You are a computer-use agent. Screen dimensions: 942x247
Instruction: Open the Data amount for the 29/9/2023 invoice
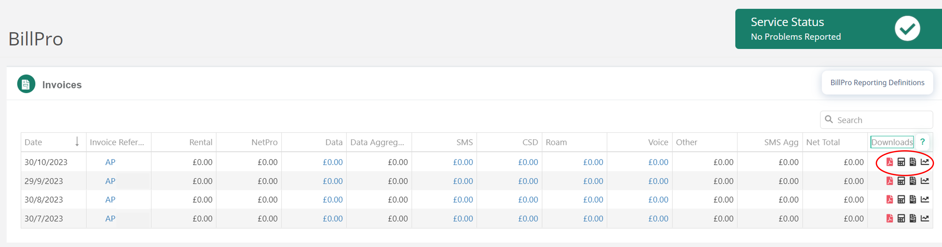(x=333, y=181)
